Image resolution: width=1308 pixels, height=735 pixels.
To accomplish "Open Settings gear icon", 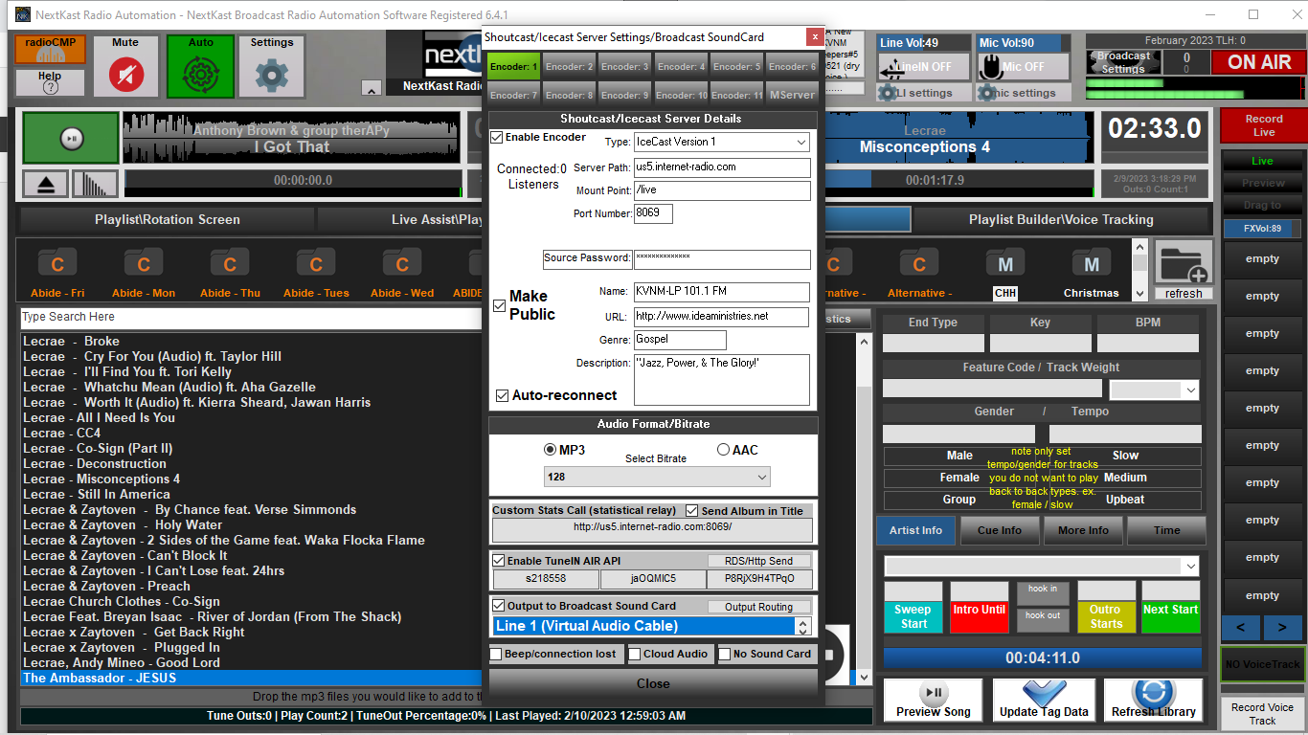I will tap(272, 73).
